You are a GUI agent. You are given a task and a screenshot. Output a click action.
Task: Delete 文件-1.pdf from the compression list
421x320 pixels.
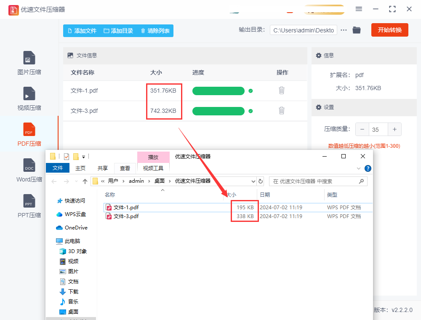(281, 91)
